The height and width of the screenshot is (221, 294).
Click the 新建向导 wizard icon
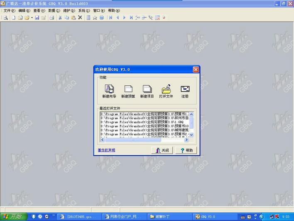109,89
